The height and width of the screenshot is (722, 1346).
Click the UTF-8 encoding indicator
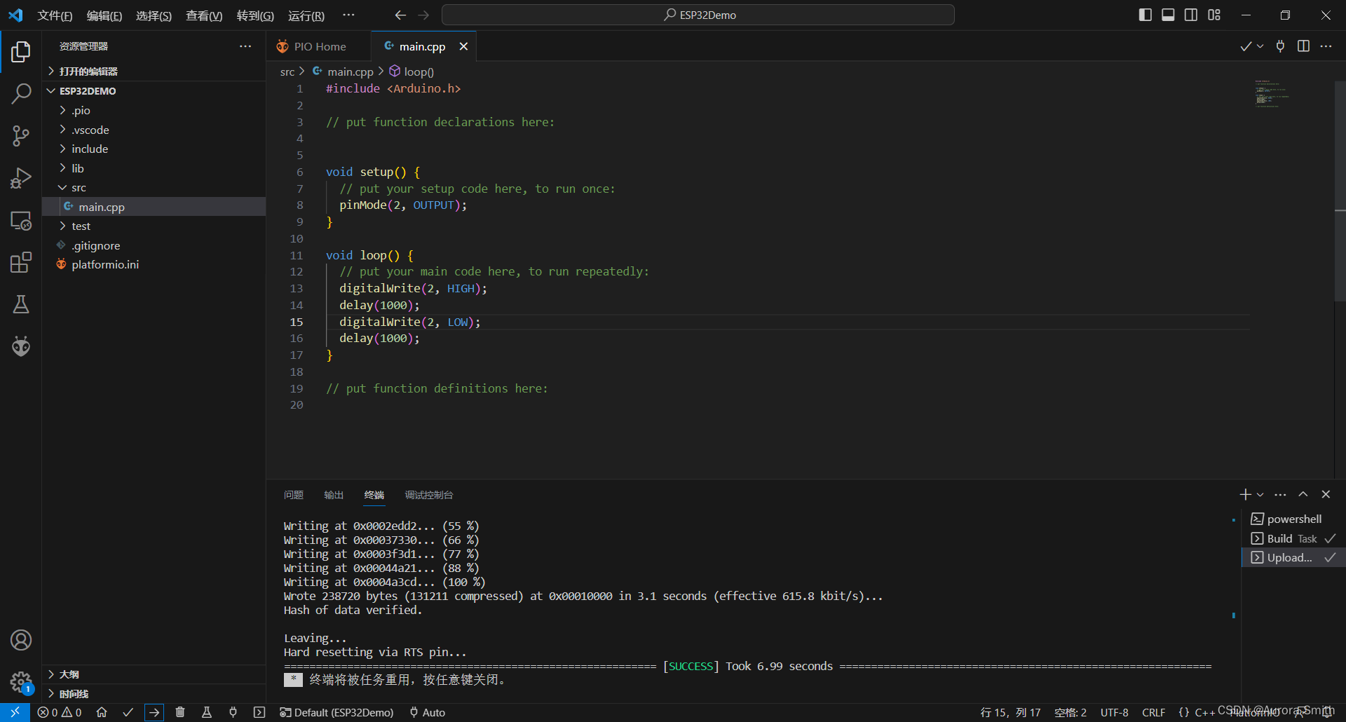click(1114, 712)
